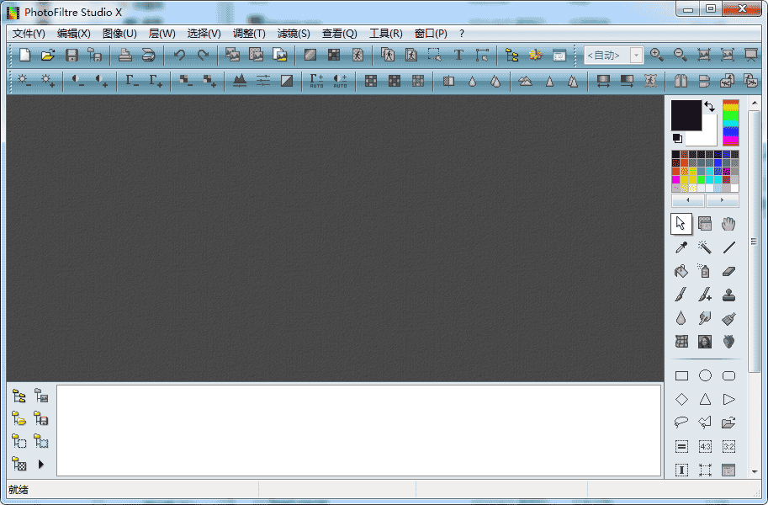Grab the Hand scroll tool
768x505 pixels.
pos(728,223)
